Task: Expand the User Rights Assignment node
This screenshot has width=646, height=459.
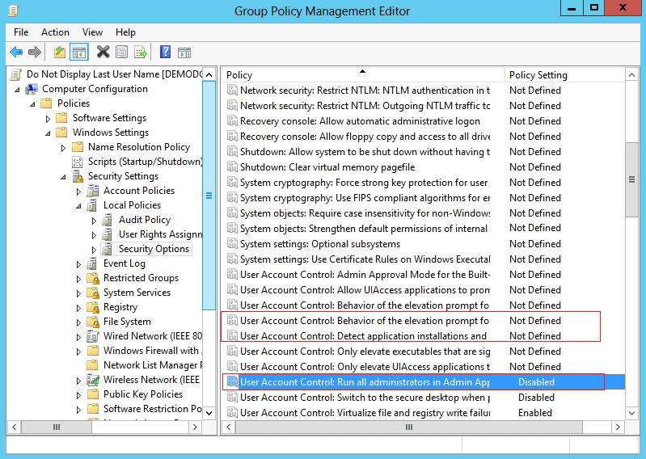Action: click(94, 235)
